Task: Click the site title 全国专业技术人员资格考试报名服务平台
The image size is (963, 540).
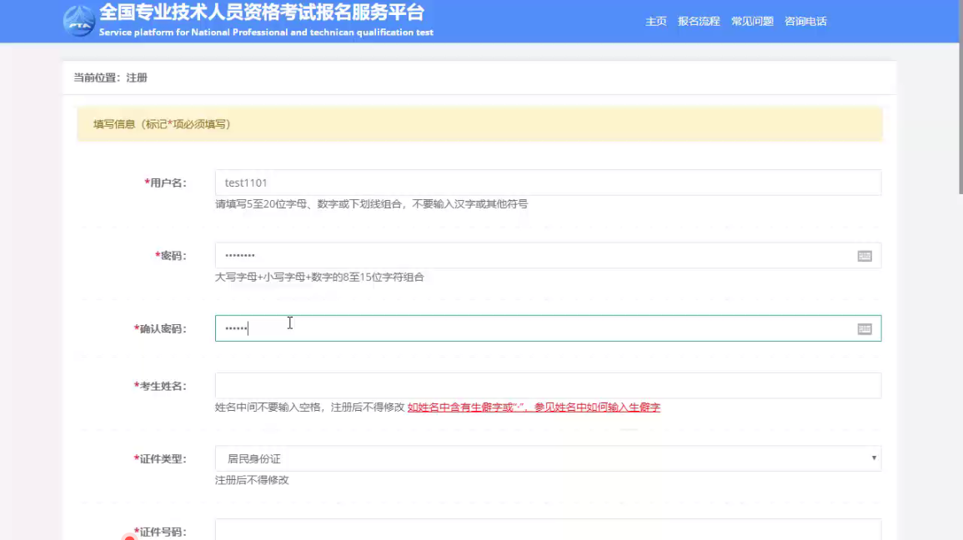Action: [262, 12]
